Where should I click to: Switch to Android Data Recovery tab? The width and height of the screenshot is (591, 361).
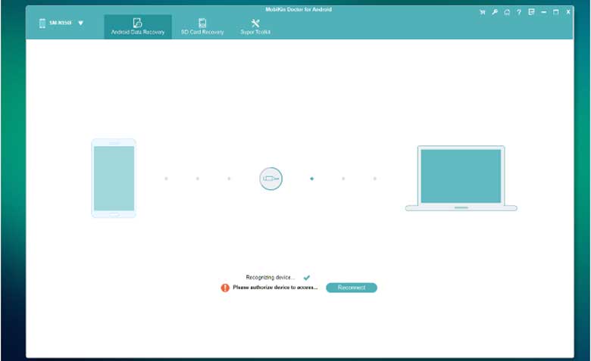[x=138, y=26]
